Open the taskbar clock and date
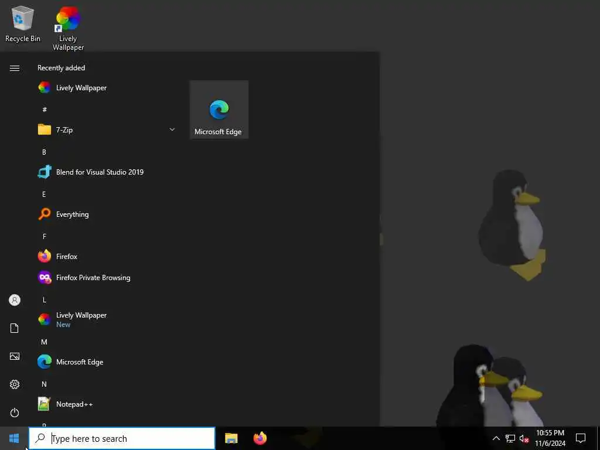This screenshot has height=450, width=600. tap(550, 438)
